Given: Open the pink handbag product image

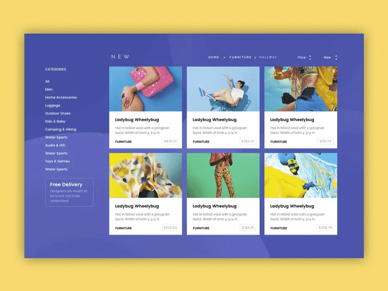Looking at the screenshot, I should pyautogui.click(x=145, y=89).
